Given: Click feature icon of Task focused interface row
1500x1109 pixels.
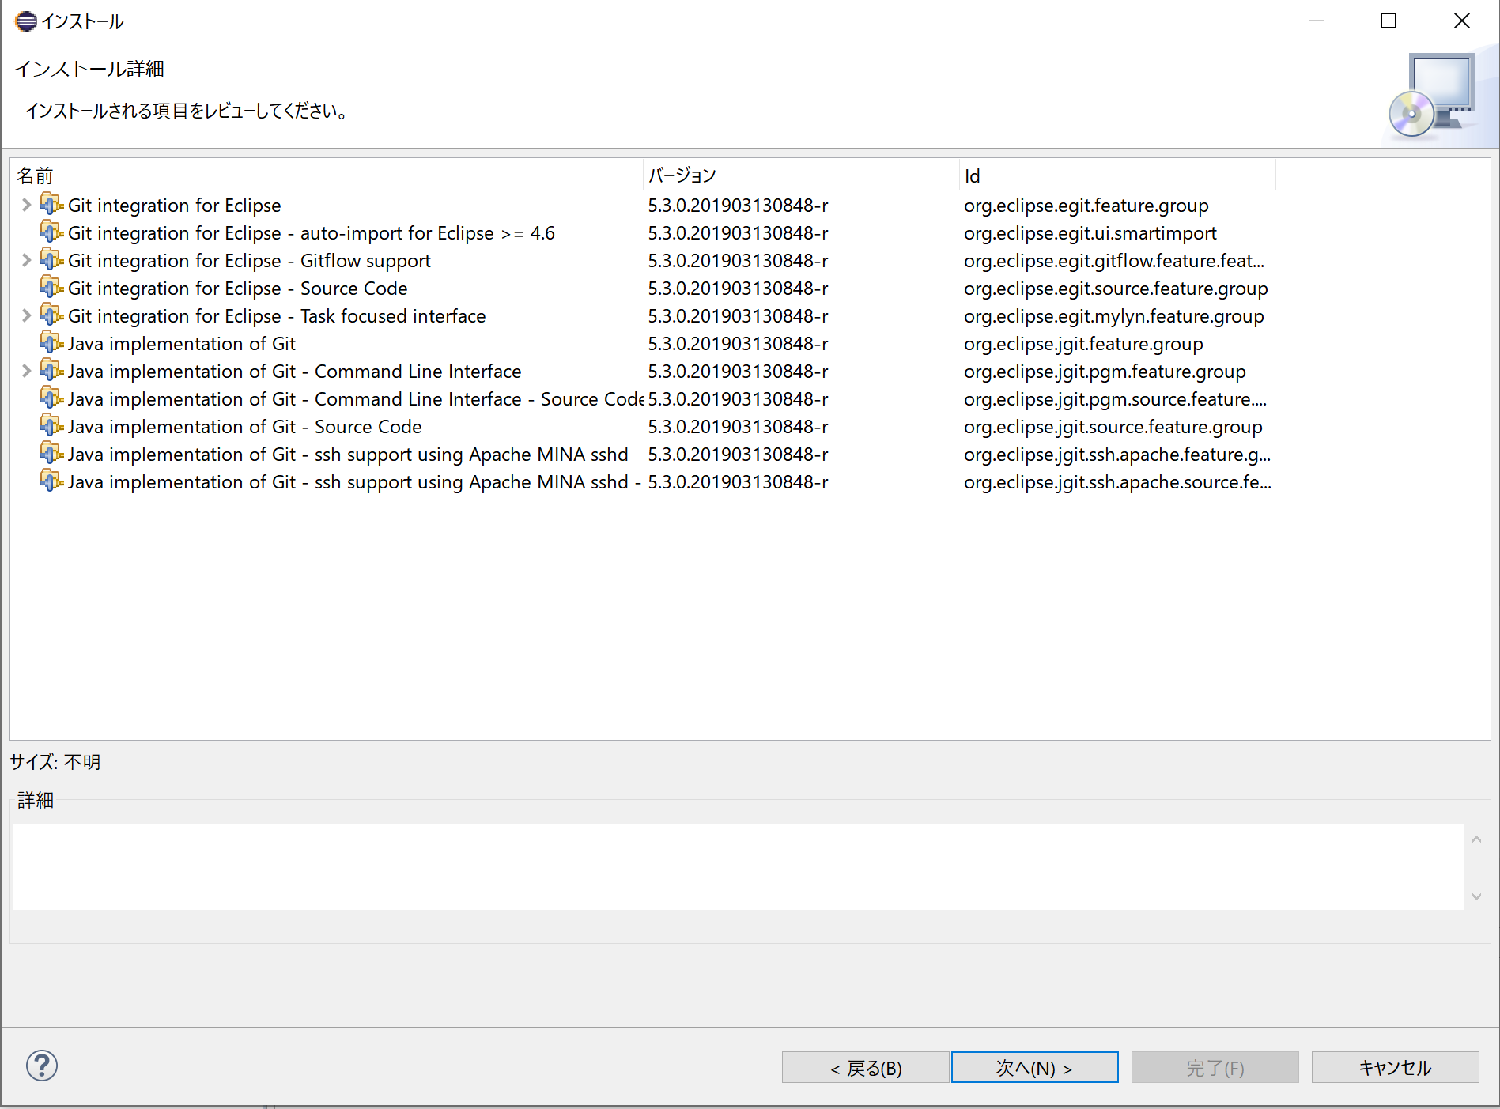Looking at the screenshot, I should pyautogui.click(x=51, y=315).
